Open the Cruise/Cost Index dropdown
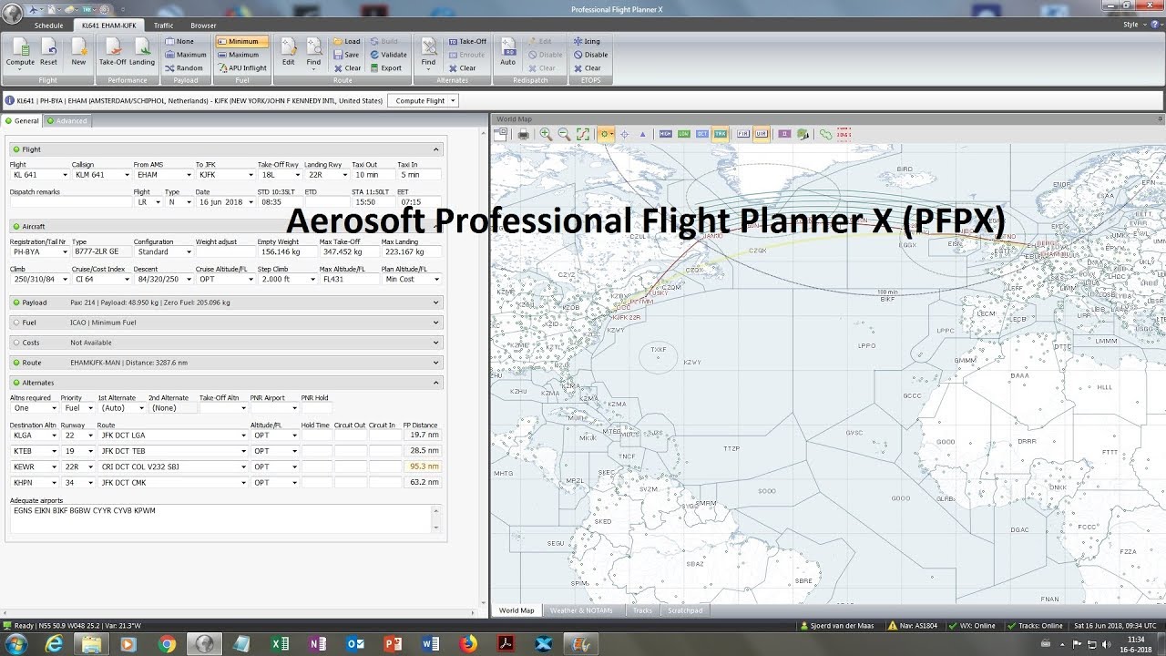The image size is (1166, 656). [127, 279]
